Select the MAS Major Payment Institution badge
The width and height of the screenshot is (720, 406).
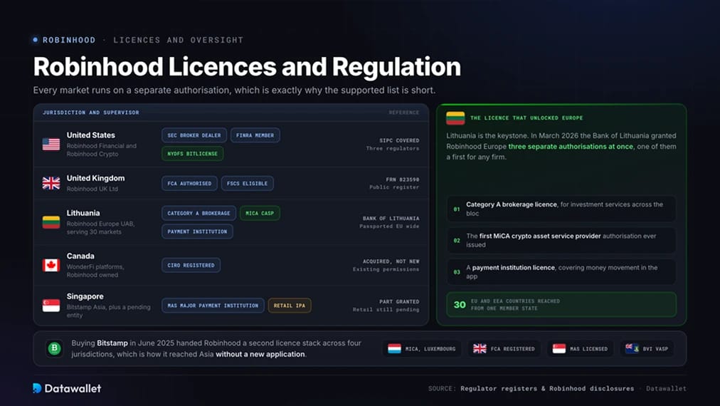(213, 306)
